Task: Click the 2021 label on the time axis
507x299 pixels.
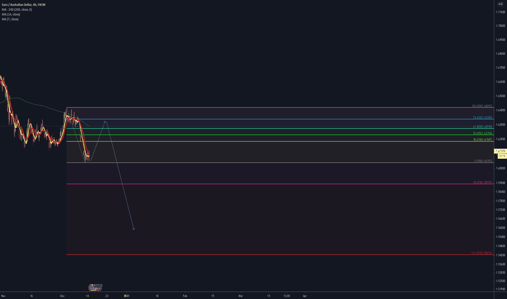Action: point(127,296)
